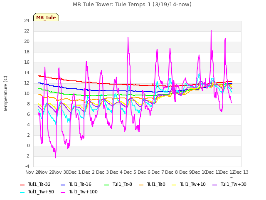This screenshot has height=200, width=266.
Task: Click the yellow Tul1_Tw+10 legend swatch
Action: pyautogui.click(x=174, y=185)
